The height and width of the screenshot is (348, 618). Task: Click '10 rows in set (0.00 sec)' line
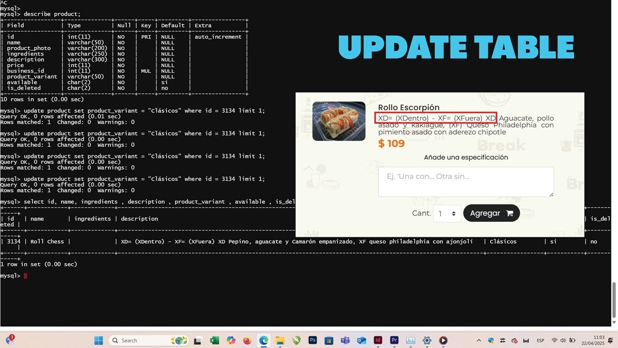point(42,99)
